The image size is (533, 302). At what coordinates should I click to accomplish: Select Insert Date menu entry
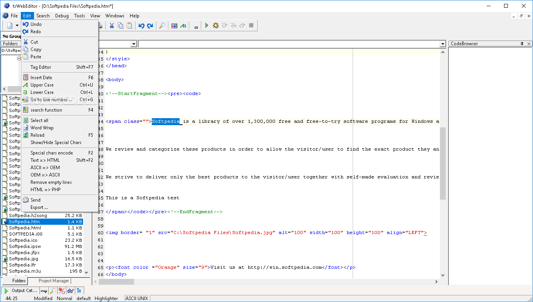click(59, 78)
